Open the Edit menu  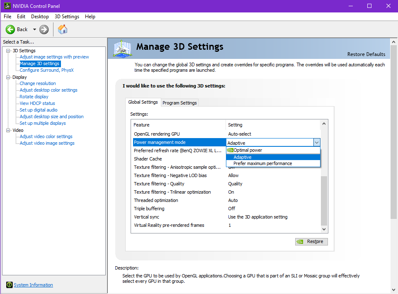tap(21, 17)
